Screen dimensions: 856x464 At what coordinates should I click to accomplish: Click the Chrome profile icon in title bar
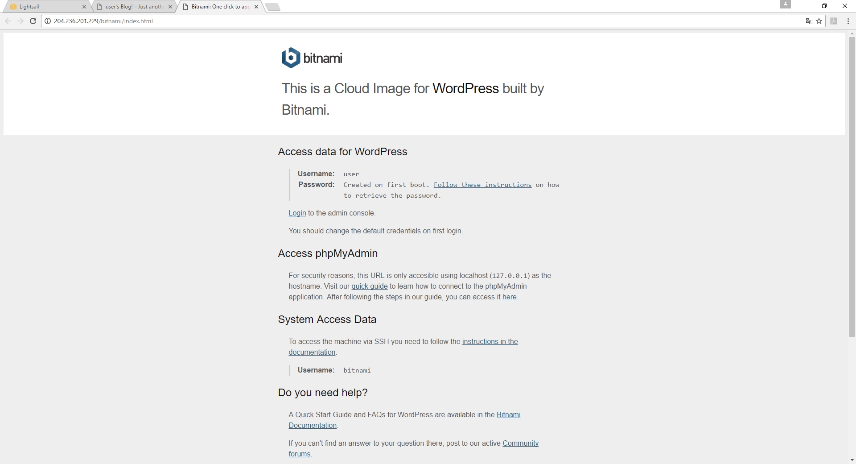pos(786,4)
